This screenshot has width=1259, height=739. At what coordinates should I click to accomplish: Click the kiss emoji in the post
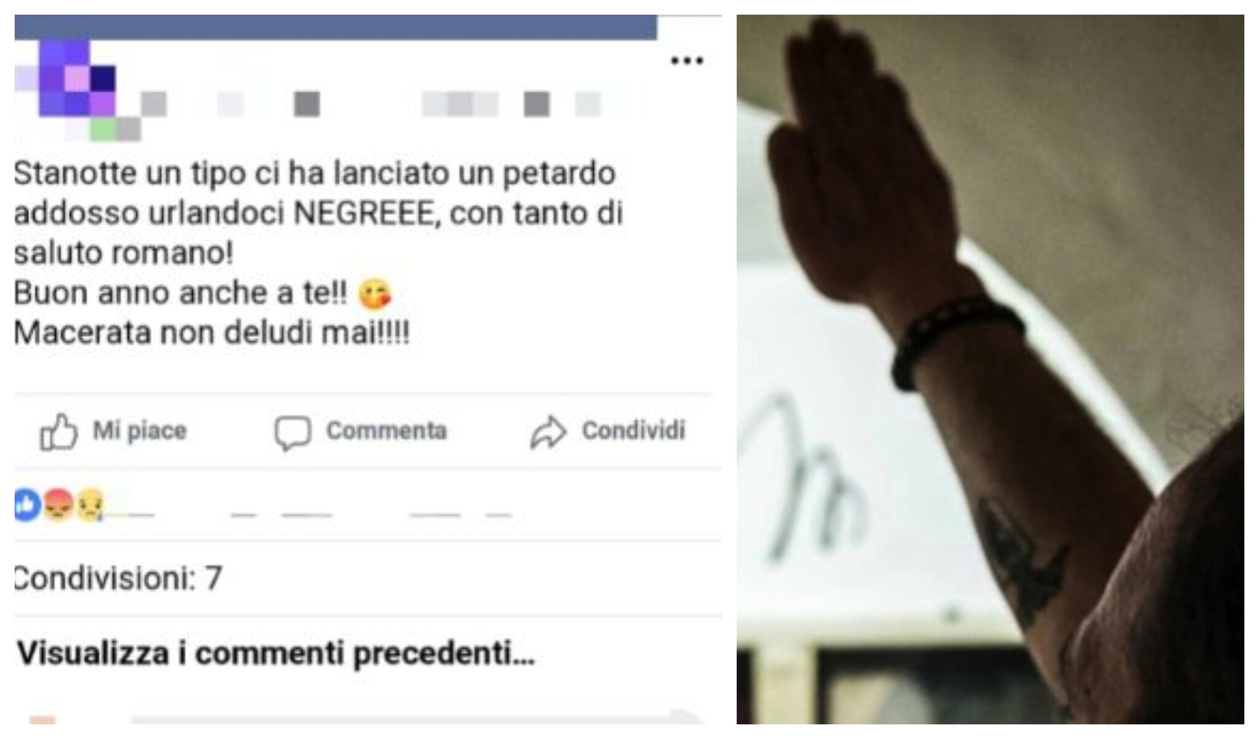(x=374, y=294)
